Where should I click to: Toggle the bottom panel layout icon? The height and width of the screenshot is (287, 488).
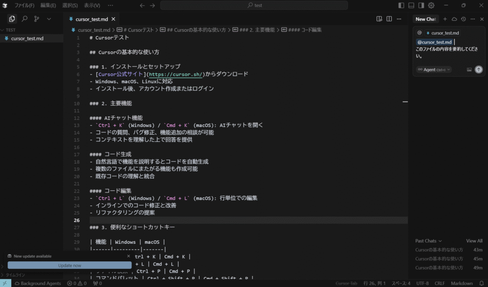pos(411,5)
